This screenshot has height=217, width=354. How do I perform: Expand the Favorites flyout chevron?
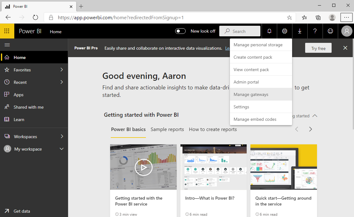(x=62, y=70)
